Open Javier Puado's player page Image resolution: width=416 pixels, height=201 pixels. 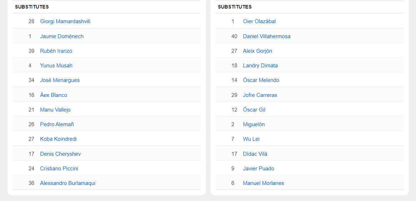click(259, 169)
